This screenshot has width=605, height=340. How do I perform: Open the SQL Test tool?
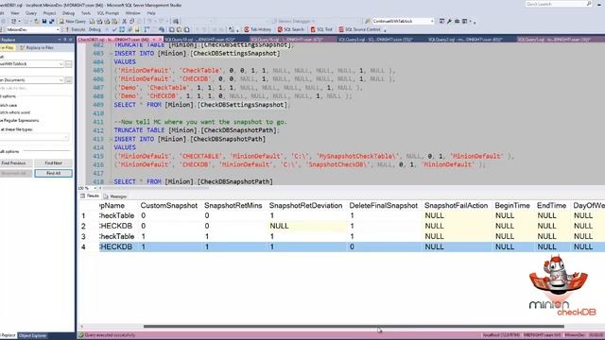[321, 29]
